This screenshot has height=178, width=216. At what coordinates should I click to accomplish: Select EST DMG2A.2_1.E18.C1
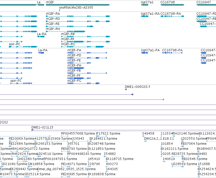[x=159, y=139]
